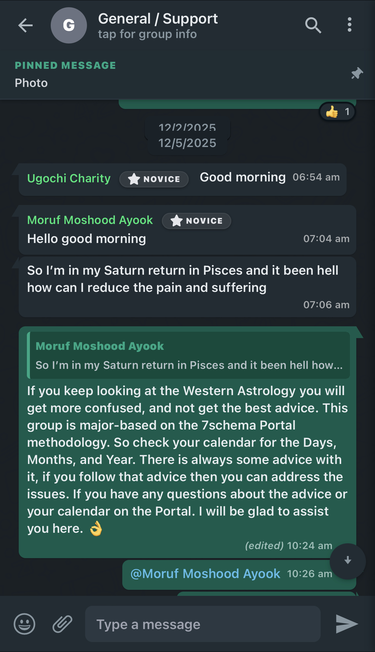This screenshot has width=375, height=652.
Task: Tap the pin icon on pinned message
Action: 357,73
